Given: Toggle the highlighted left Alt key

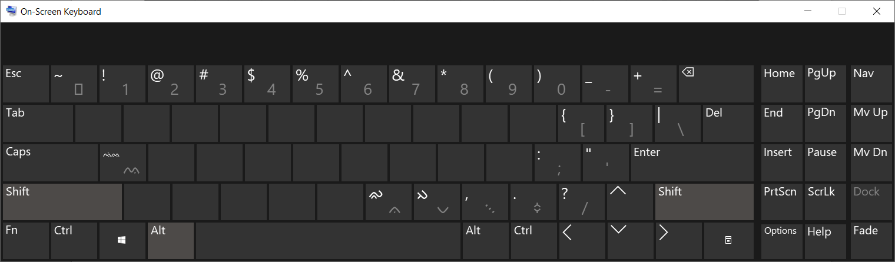Looking at the screenshot, I should coord(170,240).
